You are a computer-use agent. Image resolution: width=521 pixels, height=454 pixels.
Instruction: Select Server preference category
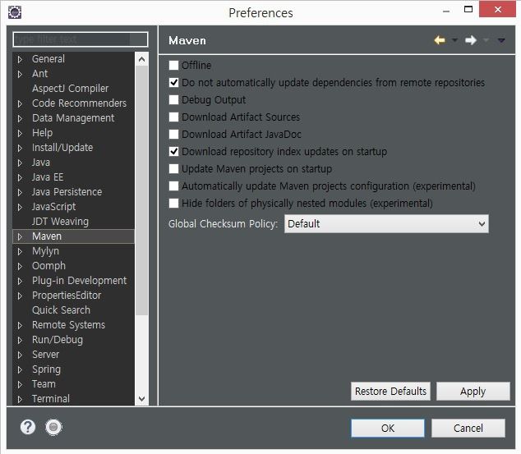pos(45,355)
